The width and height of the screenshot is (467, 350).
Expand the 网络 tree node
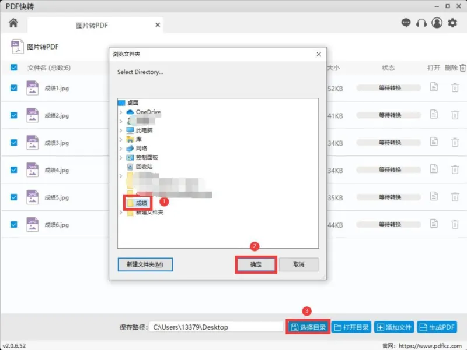(x=121, y=149)
